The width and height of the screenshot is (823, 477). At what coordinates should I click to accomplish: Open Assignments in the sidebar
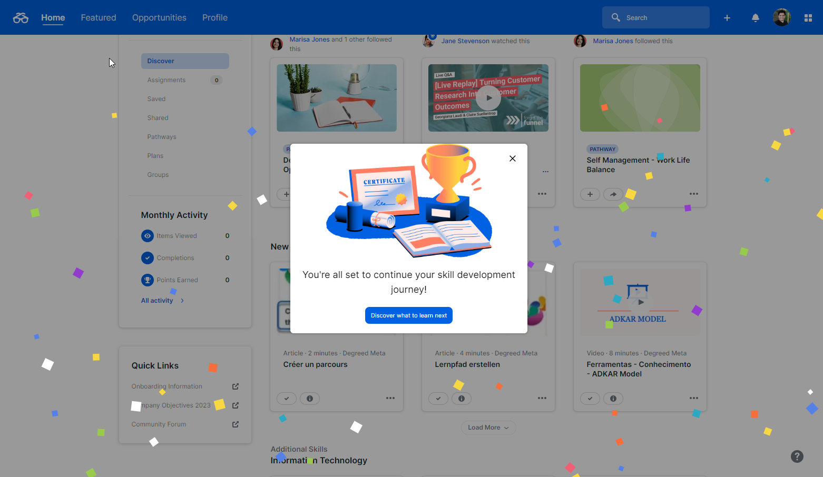click(166, 80)
